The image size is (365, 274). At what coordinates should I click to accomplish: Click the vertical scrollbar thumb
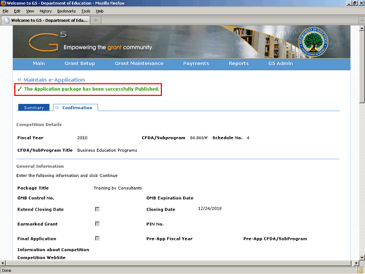(x=362, y=67)
